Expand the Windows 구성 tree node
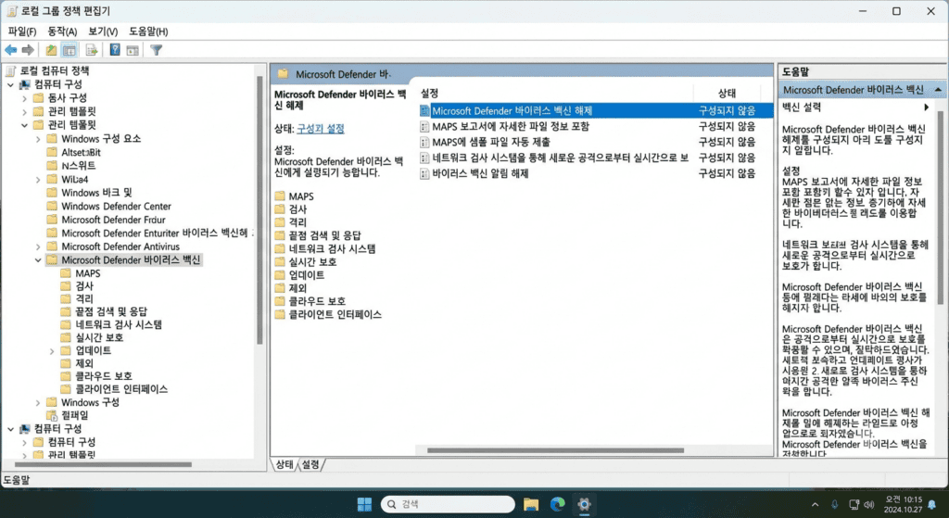Viewport: 949px width, 518px height. (38, 402)
